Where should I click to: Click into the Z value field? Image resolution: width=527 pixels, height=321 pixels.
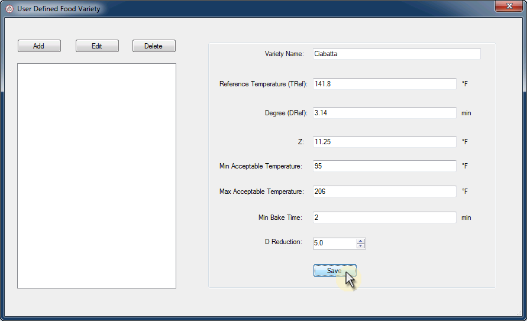pos(384,142)
